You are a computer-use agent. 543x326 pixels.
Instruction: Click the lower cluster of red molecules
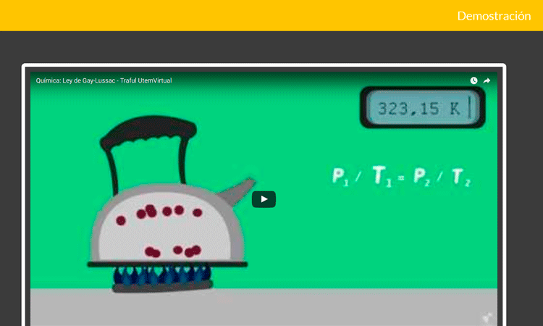tap(172, 251)
